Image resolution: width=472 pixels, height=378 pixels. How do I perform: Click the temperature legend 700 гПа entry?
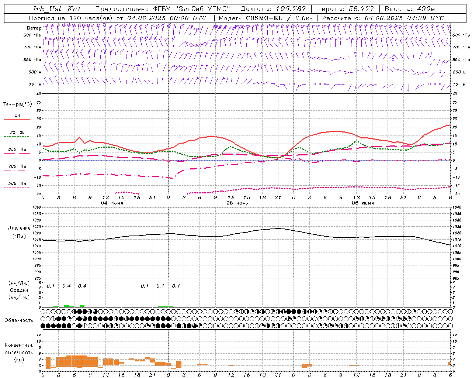pos(17,166)
